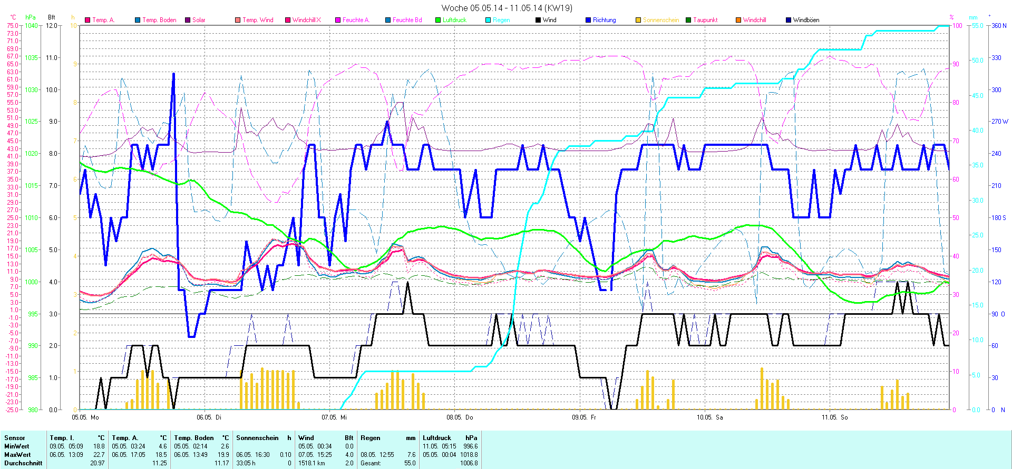Click the magenta Feuchte A. legend marker
The image size is (1012, 469).
pos(338,20)
